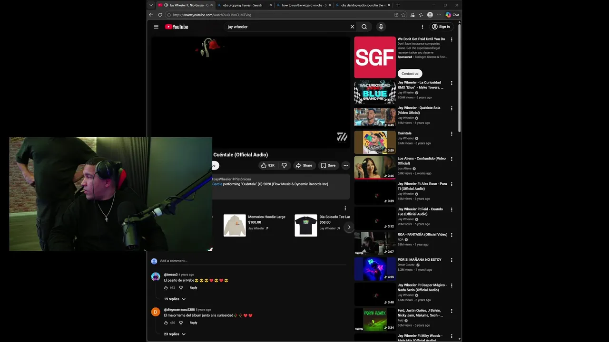Open the YouTube guide hamburger menu
Viewport: 609px width, 342px height.
156,27
